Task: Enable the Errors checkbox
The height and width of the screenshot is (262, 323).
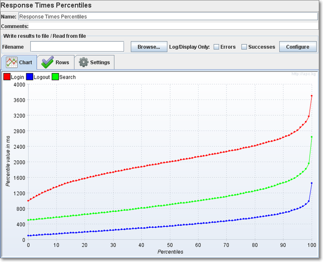Action: click(217, 47)
